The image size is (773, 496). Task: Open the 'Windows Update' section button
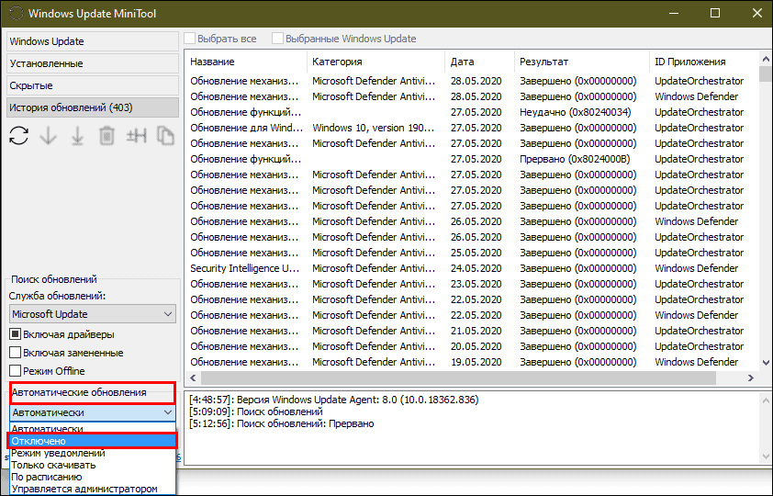point(92,41)
